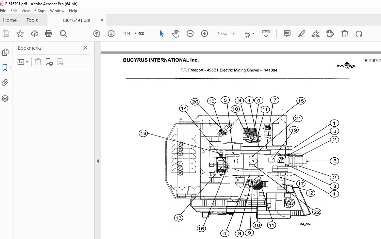
Task: Open the View menu
Action: pos(25,11)
